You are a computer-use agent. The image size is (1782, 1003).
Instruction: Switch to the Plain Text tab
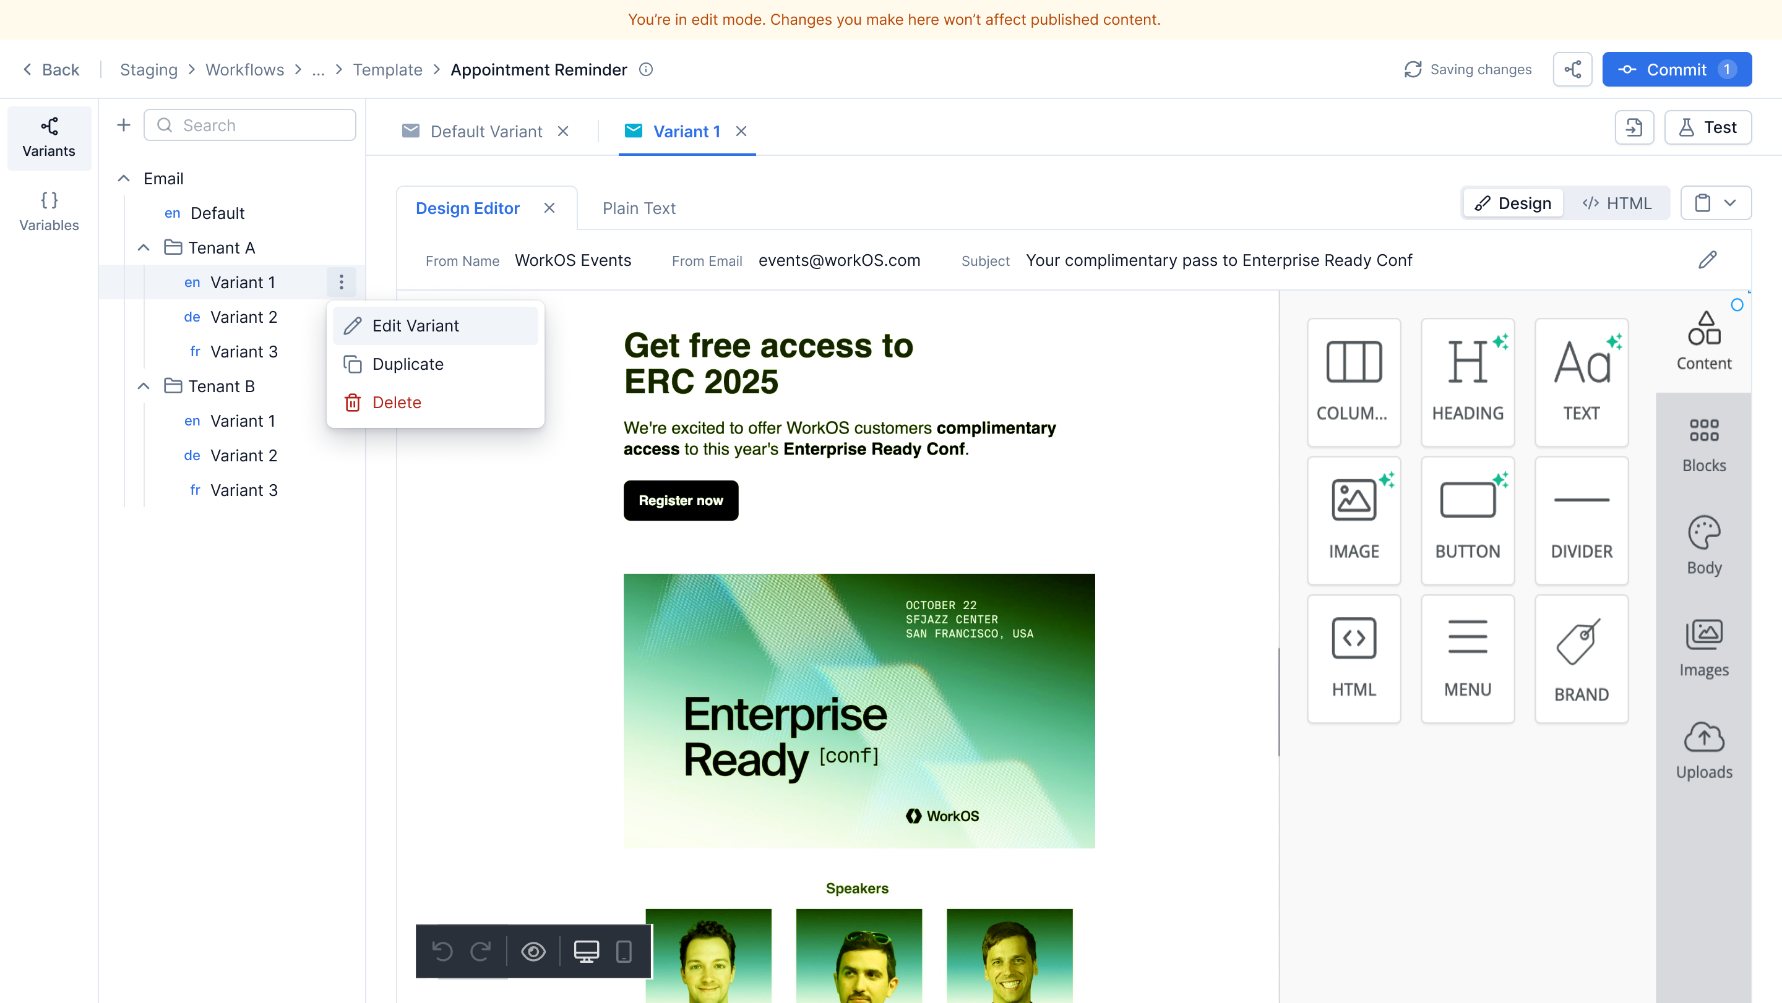(639, 208)
